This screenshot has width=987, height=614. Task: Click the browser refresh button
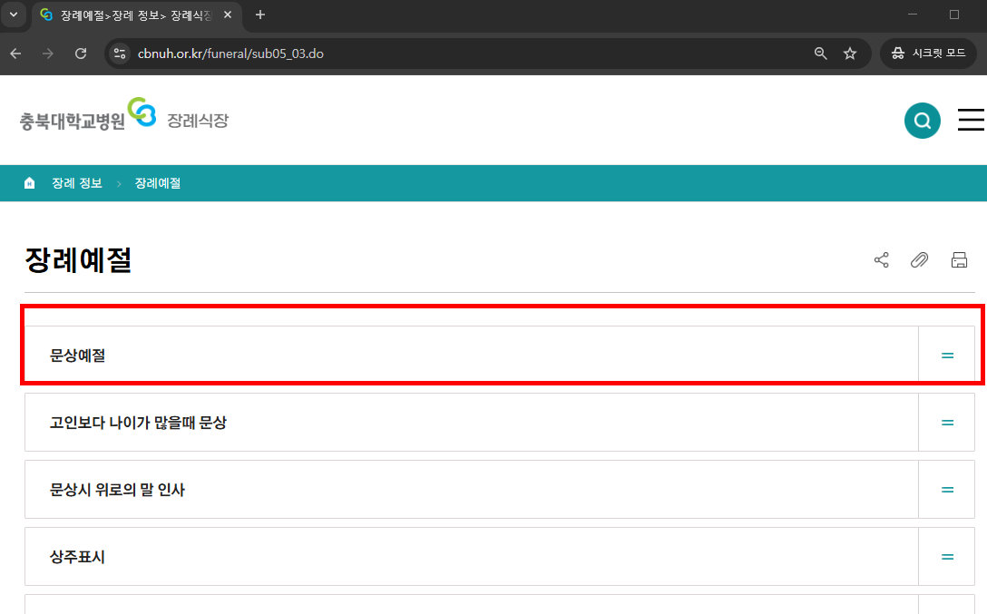pos(80,54)
